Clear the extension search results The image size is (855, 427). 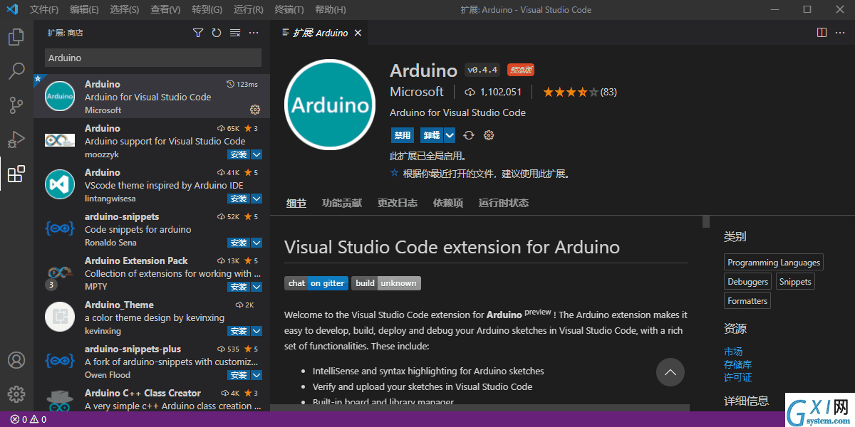click(235, 33)
